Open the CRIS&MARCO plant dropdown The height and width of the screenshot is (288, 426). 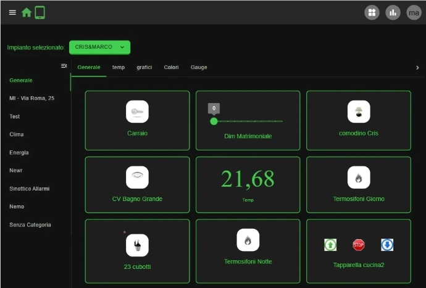tap(99, 47)
